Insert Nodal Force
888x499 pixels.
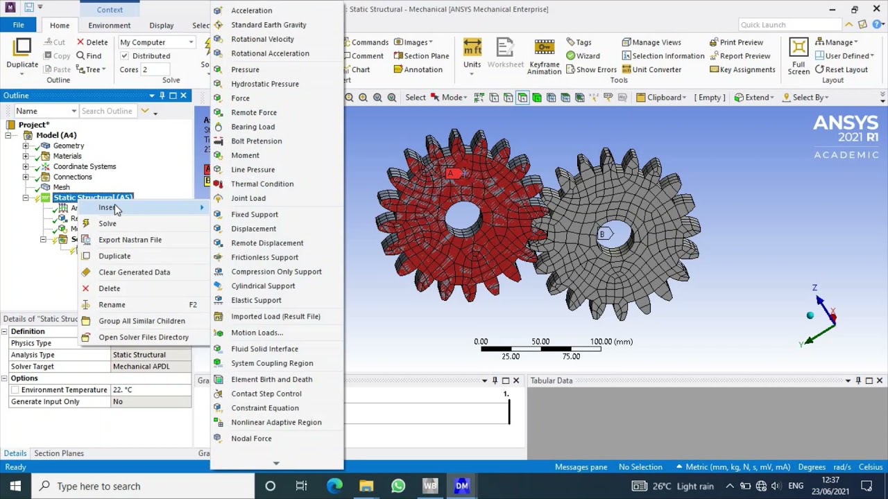click(x=251, y=438)
